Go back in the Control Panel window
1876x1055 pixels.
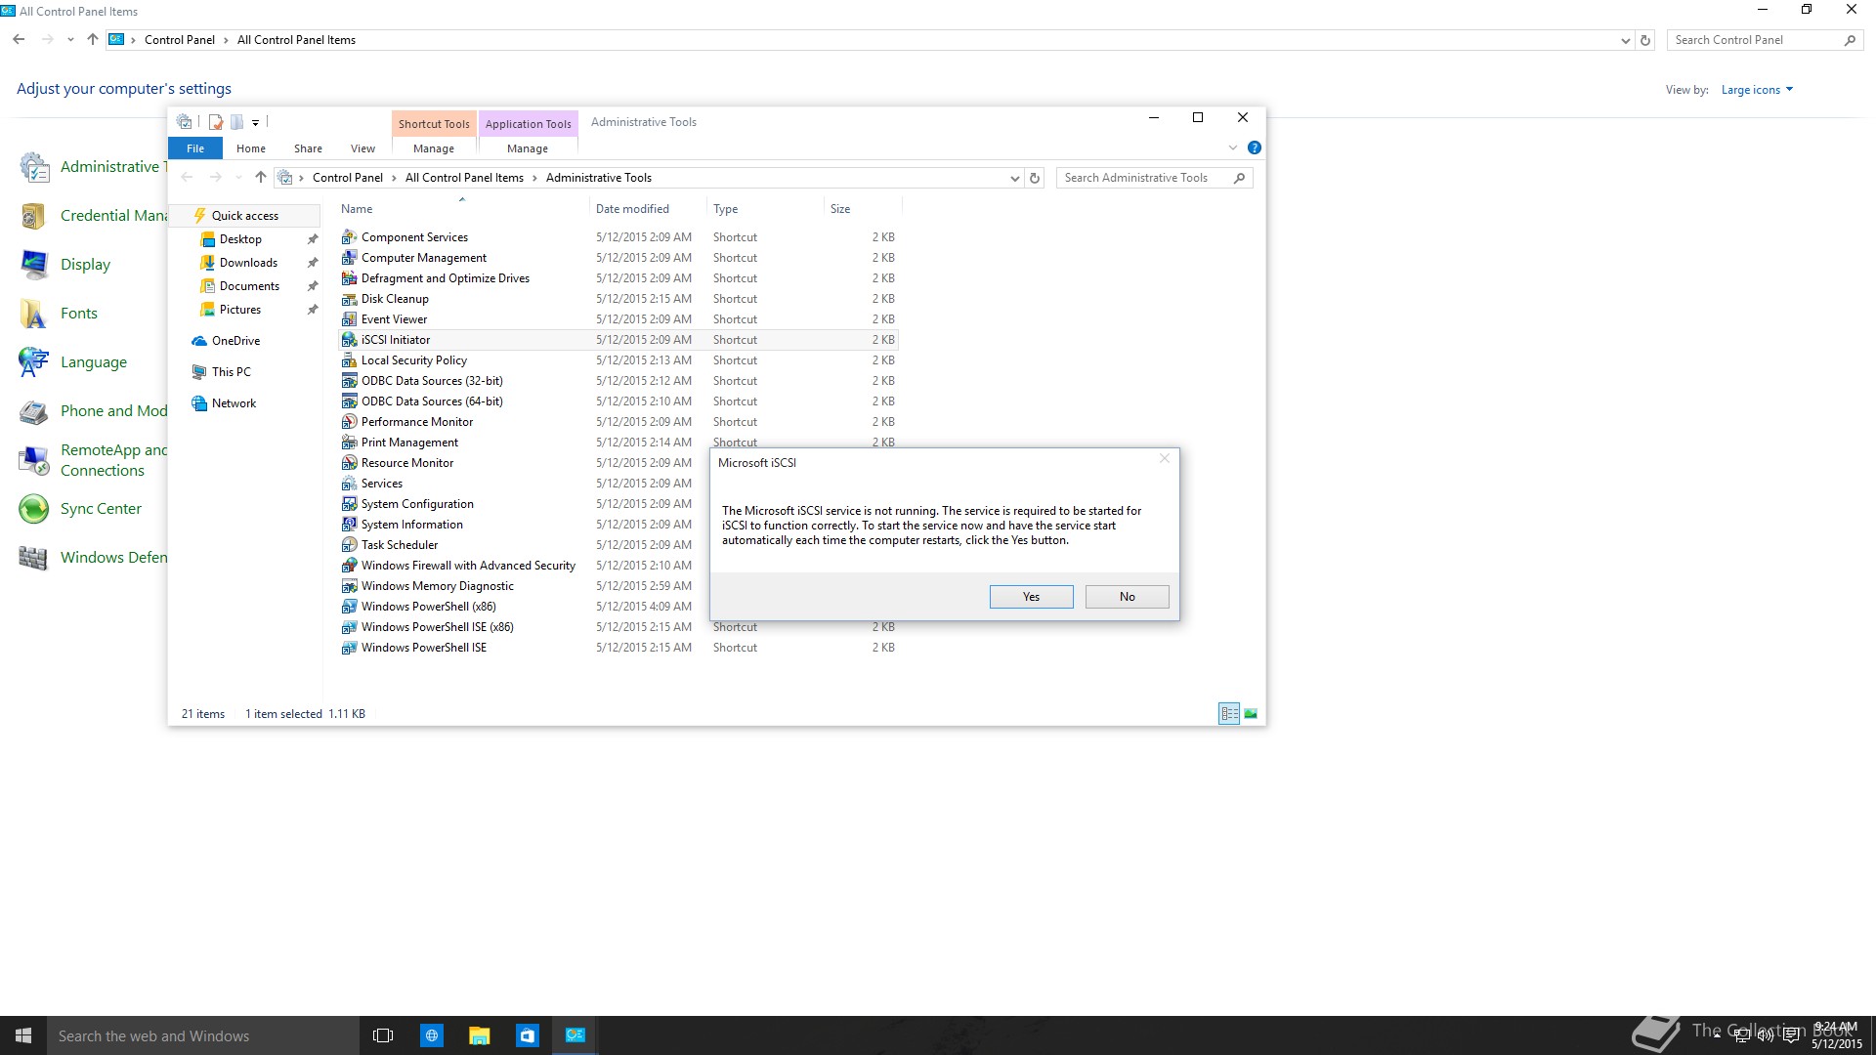(x=19, y=40)
